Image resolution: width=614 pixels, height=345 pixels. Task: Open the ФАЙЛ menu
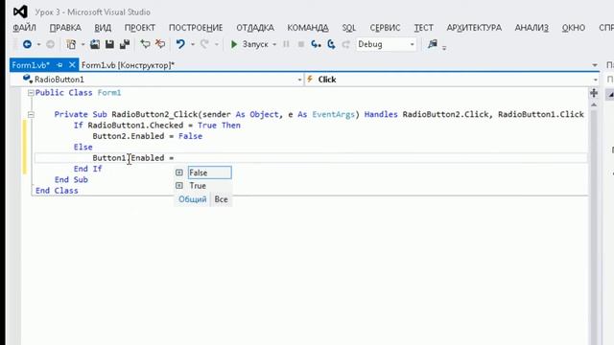pos(24,28)
